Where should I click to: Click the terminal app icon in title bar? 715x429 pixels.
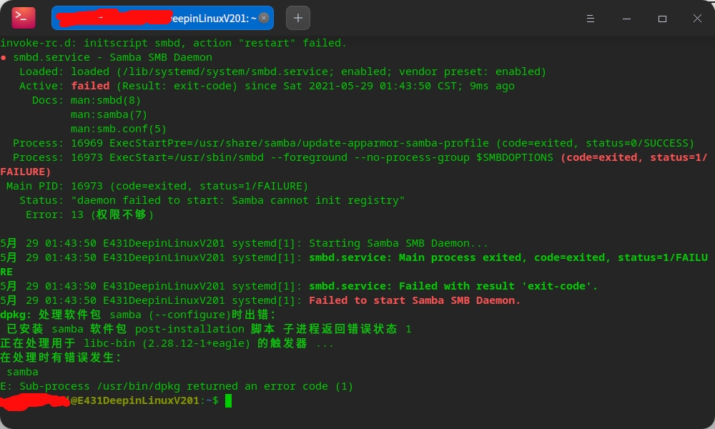point(24,18)
